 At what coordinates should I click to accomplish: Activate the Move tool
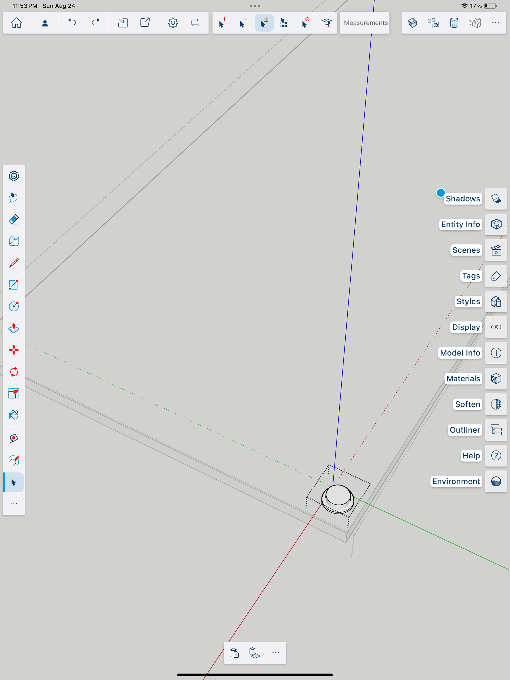point(14,350)
